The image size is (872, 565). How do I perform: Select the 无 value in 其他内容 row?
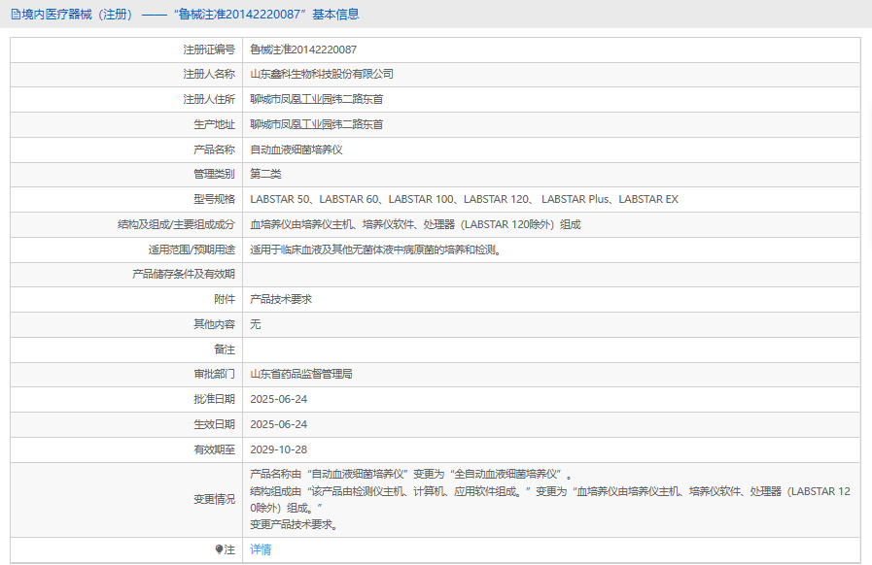(x=256, y=324)
